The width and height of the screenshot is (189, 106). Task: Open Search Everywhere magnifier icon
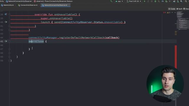tap(186, 1)
